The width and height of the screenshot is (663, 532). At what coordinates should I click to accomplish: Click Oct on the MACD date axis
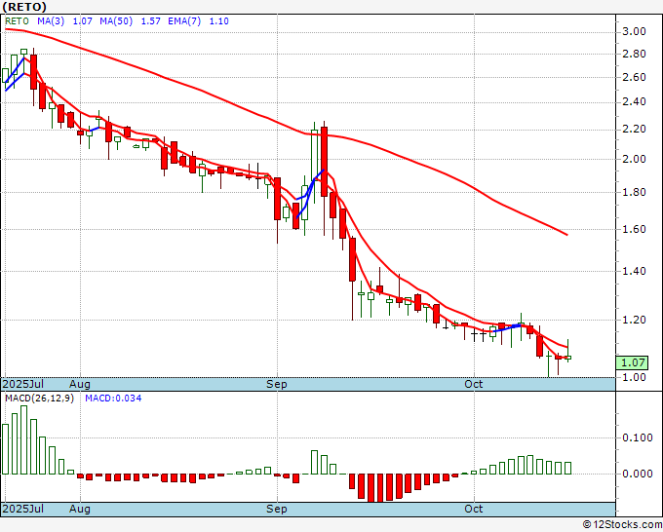pyautogui.click(x=474, y=509)
